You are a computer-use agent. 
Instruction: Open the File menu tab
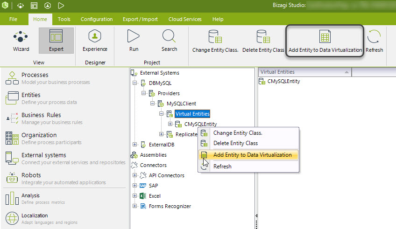point(13,19)
